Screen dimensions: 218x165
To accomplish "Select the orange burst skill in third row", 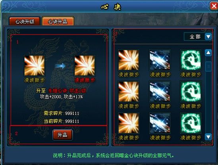I will [129, 123].
